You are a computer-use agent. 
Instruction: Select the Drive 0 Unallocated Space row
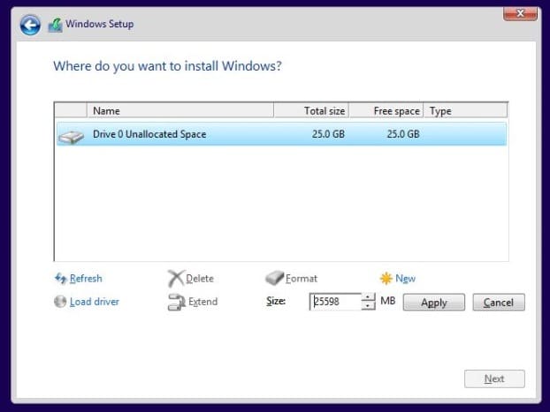281,134
